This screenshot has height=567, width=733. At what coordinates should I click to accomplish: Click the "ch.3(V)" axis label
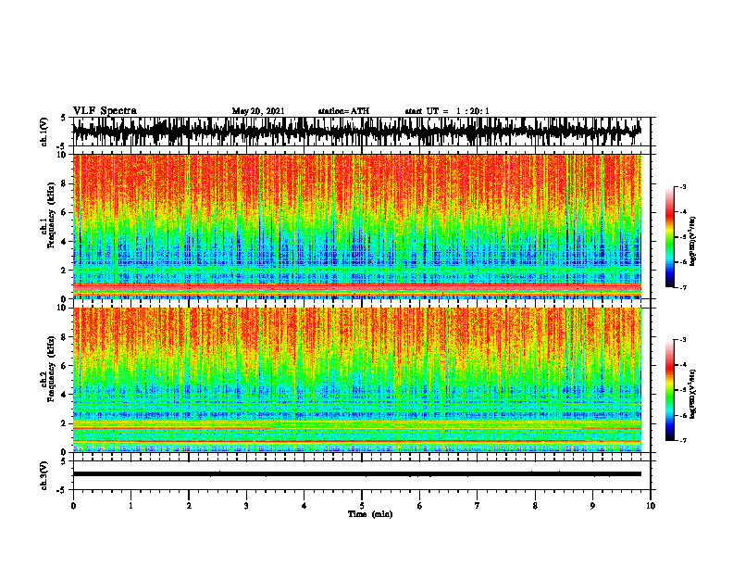[44, 475]
